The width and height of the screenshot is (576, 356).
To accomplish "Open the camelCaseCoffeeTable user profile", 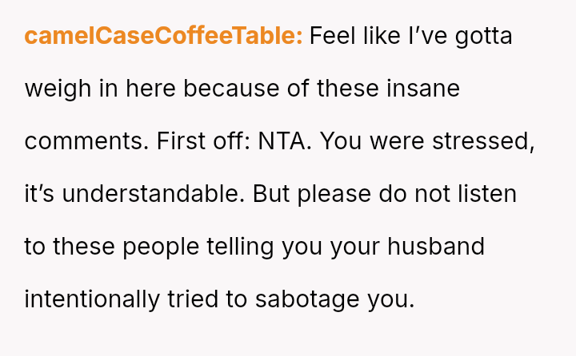I will [163, 36].
